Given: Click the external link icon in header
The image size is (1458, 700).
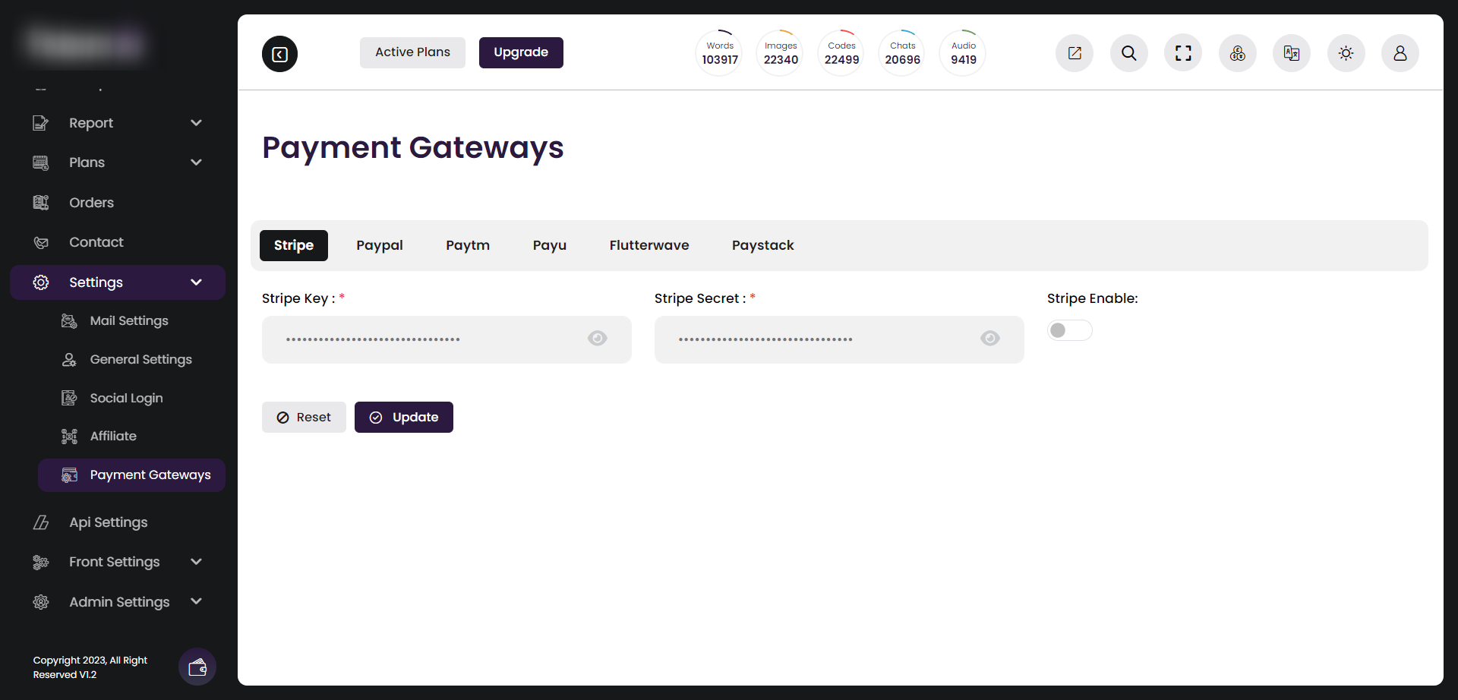Looking at the screenshot, I should (1074, 53).
